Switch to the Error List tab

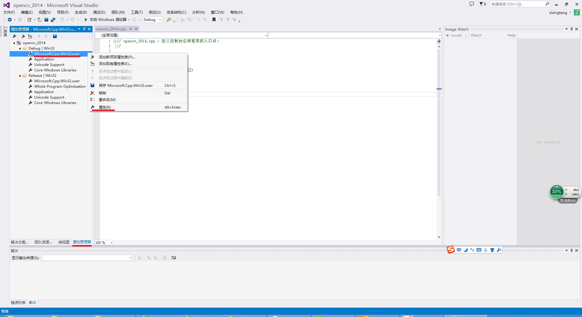pos(18,303)
